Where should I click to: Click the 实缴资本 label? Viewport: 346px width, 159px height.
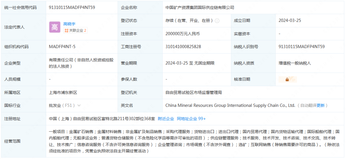click(242, 34)
